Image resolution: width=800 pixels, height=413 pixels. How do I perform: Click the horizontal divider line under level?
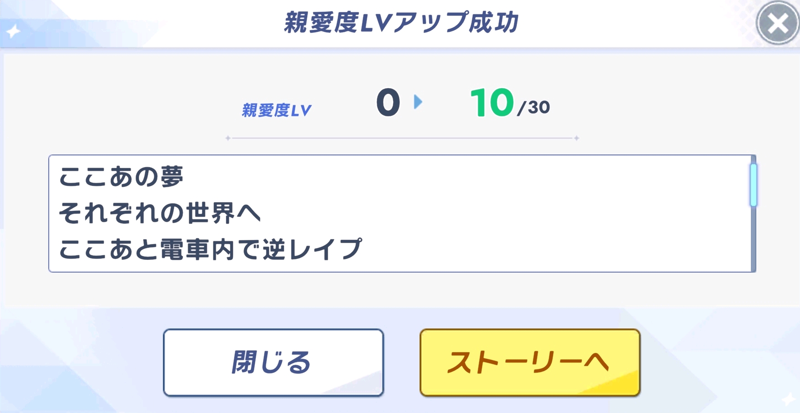click(402, 138)
